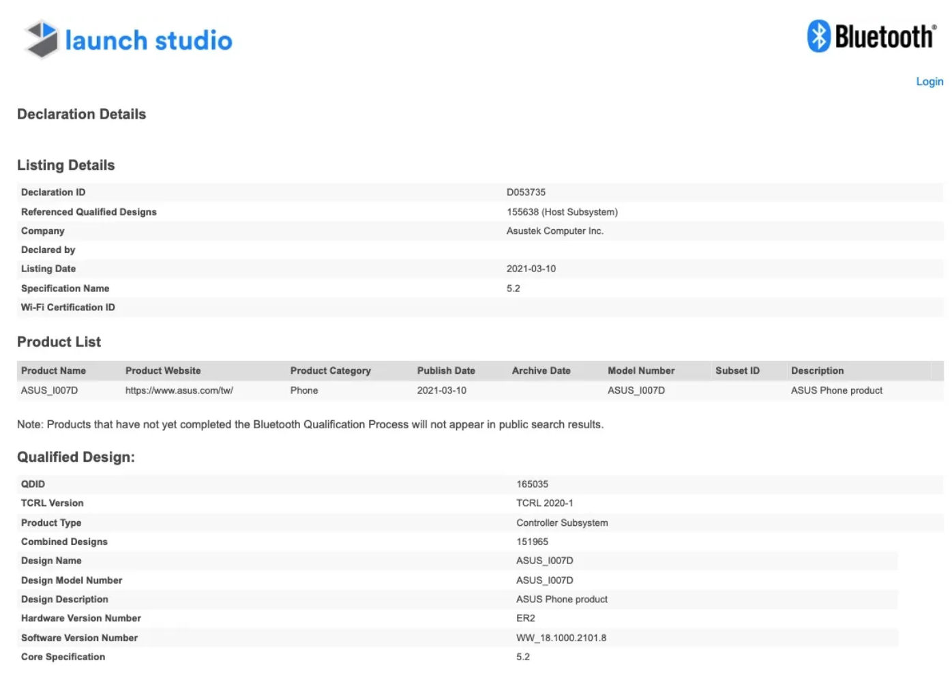Click the Design Name value ASUS_I007D
The width and height of the screenshot is (952, 678).
(545, 561)
